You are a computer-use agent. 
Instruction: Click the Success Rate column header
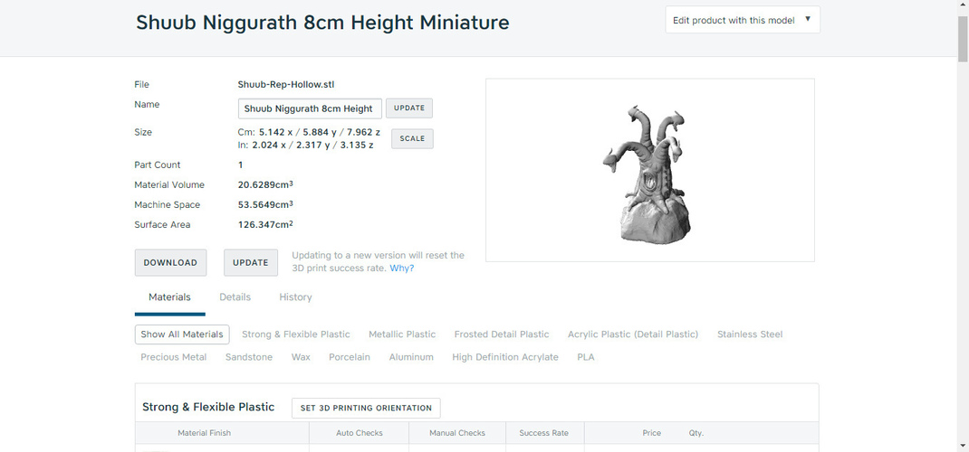click(x=544, y=433)
